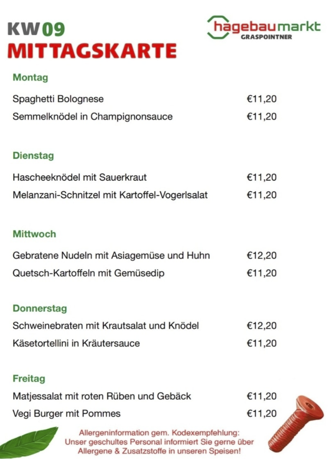Click the Matjessalat €11,20 price
331x459 pixels.
[261, 396]
